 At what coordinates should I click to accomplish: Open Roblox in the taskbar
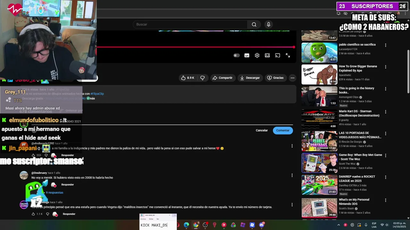click(x=252, y=225)
